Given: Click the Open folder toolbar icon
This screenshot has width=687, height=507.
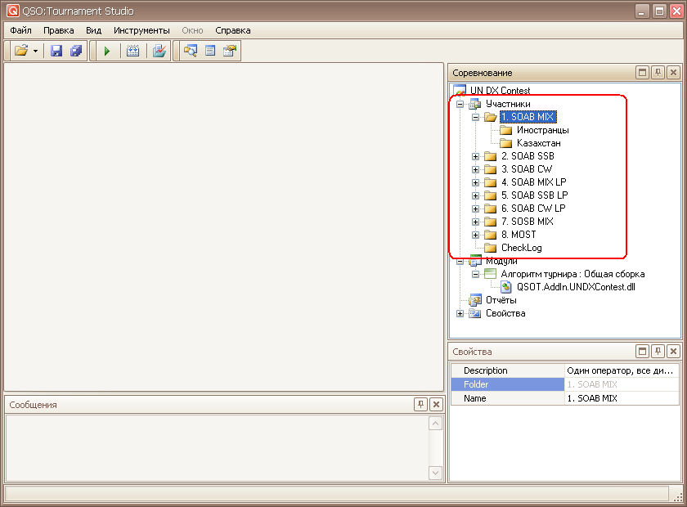Looking at the screenshot, I should (20, 51).
